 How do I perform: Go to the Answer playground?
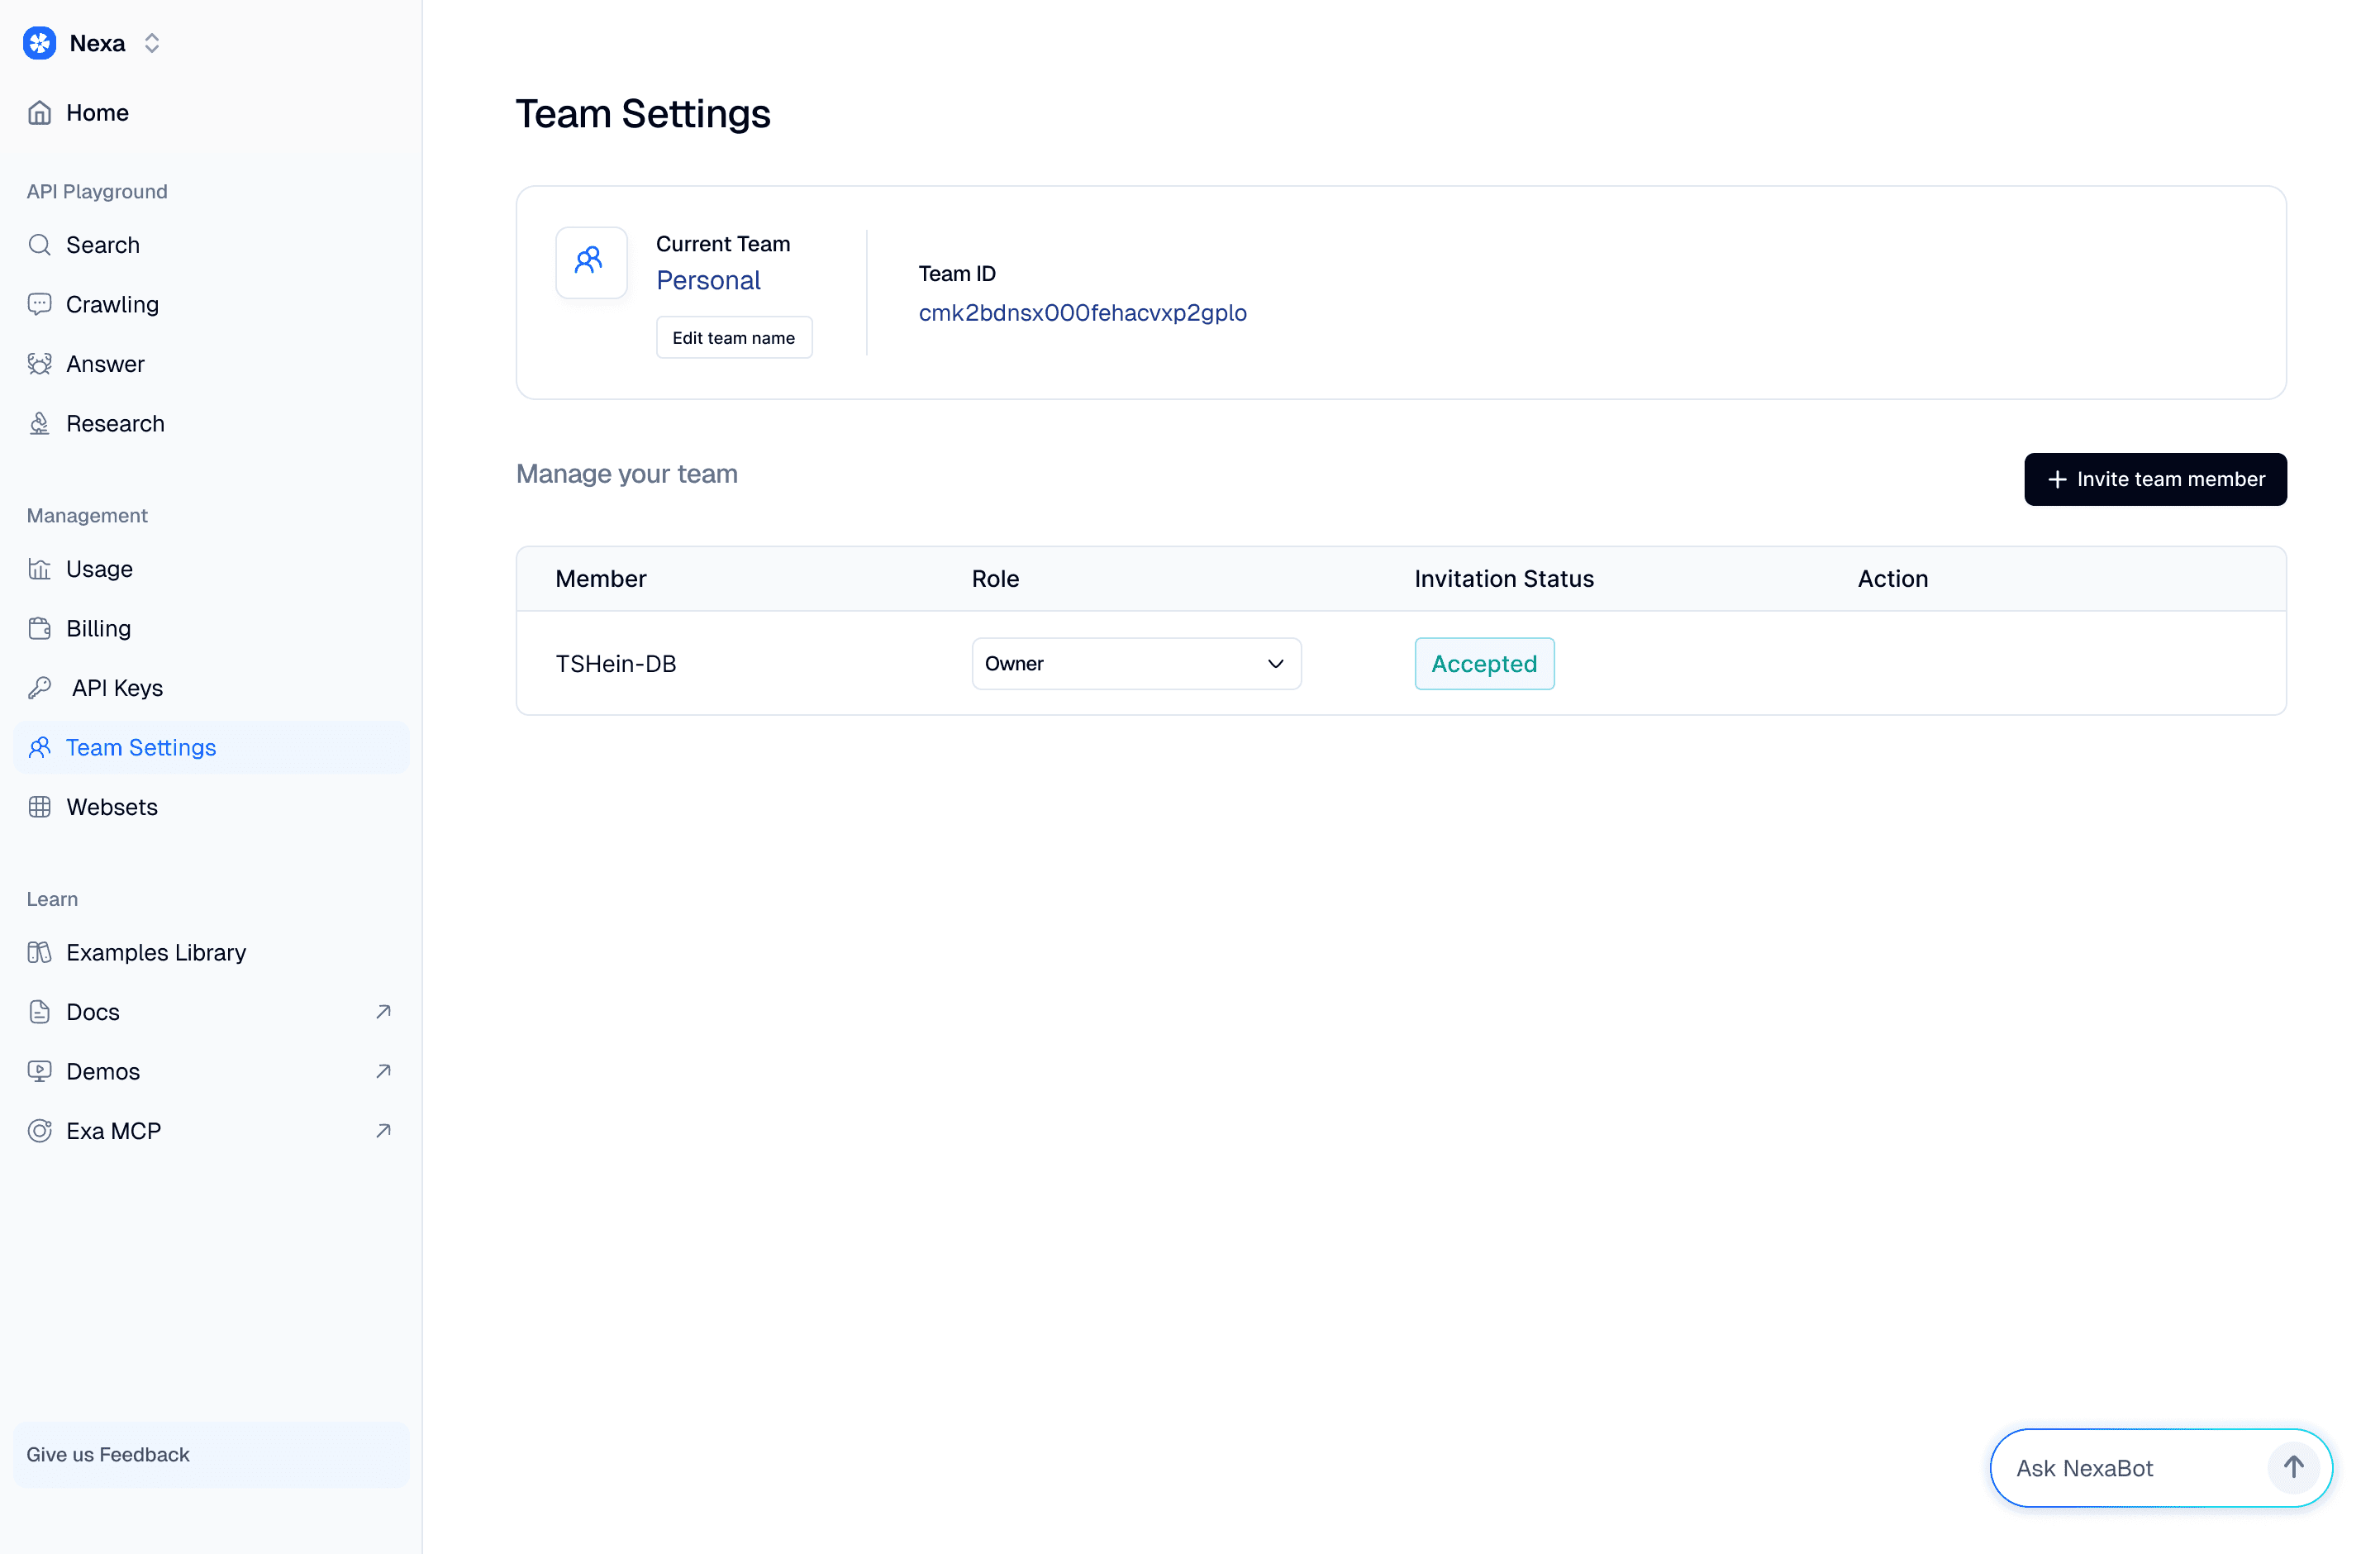[x=105, y=364]
